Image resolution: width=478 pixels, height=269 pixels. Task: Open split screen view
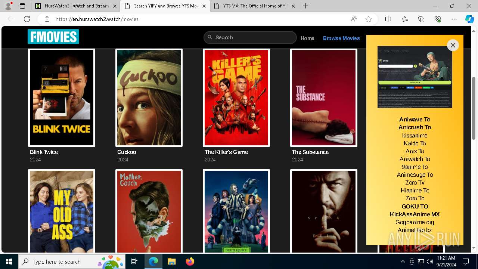point(388,19)
